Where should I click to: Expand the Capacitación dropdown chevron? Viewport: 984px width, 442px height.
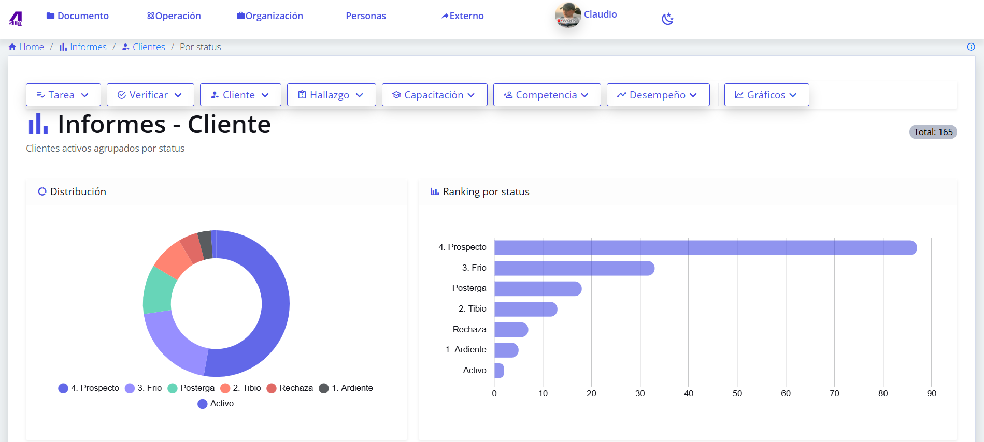pos(471,95)
